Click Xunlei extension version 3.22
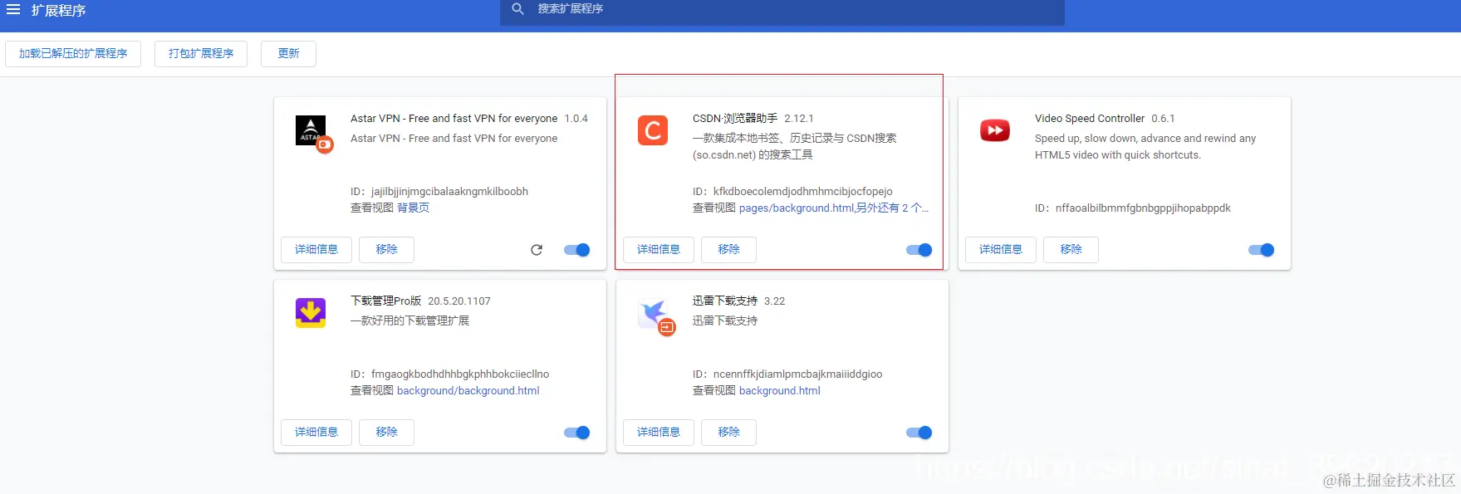 coord(774,301)
